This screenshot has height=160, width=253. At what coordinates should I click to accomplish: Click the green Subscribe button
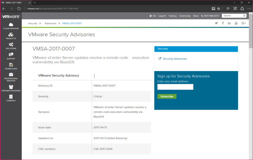(x=167, y=96)
